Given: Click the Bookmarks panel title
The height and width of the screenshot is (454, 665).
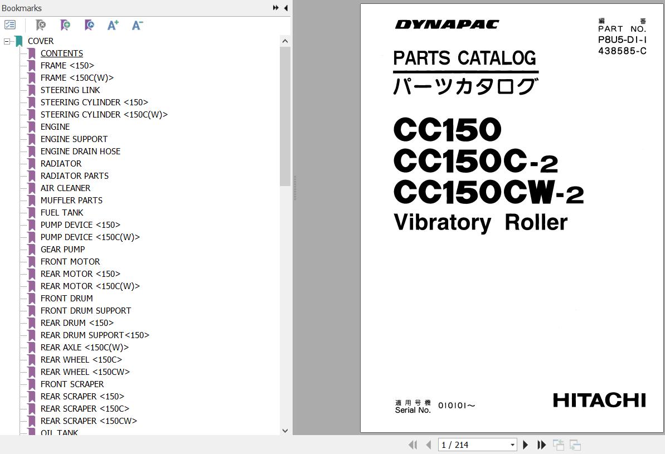Looking at the screenshot, I should coord(22,8).
